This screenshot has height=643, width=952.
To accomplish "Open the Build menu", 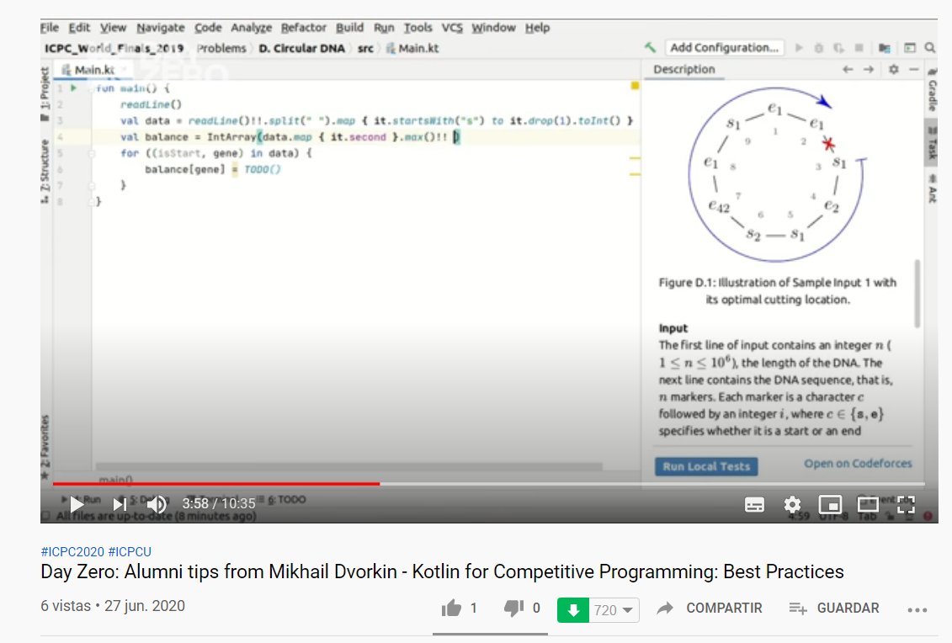I will pos(349,27).
